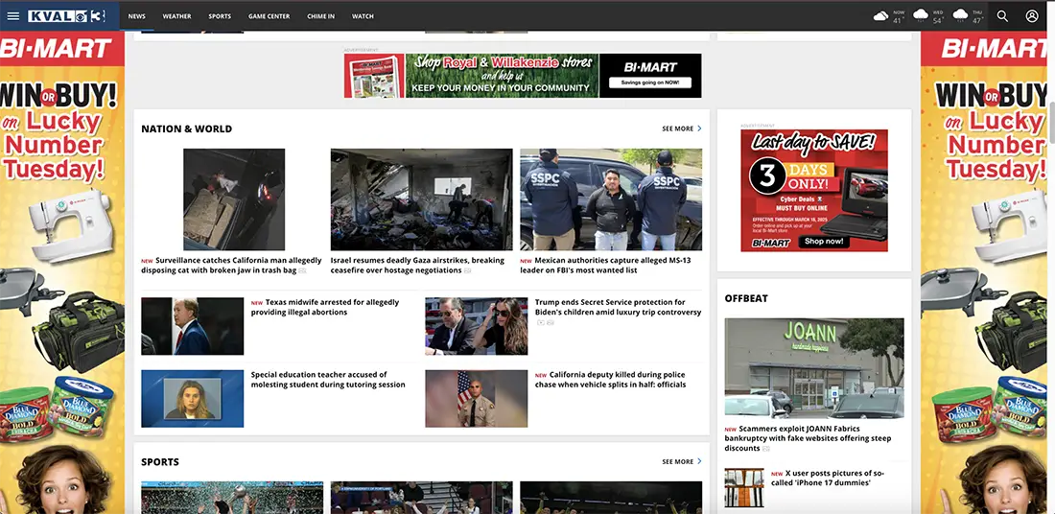Click the Biden children story thumbnail
The width and height of the screenshot is (1055, 514).
point(477,326)
